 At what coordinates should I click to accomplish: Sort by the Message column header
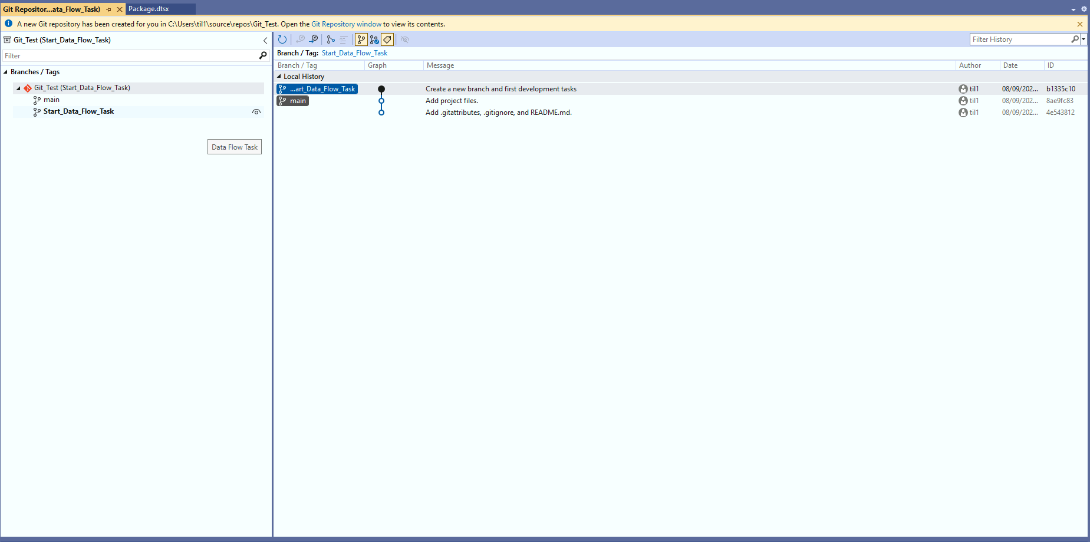[x=689, y=65]
